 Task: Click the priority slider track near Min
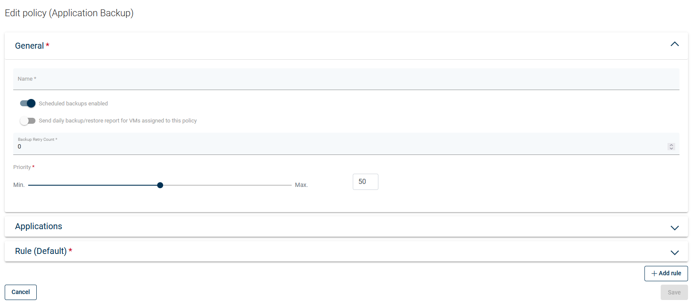point(38,185)
